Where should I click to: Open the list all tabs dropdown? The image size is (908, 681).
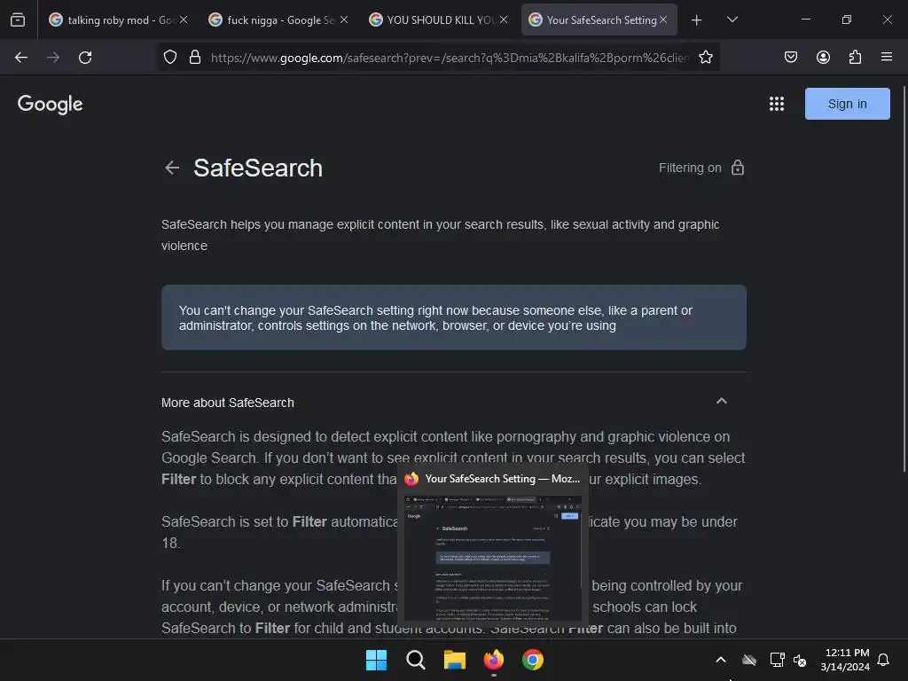click(732, 20)
